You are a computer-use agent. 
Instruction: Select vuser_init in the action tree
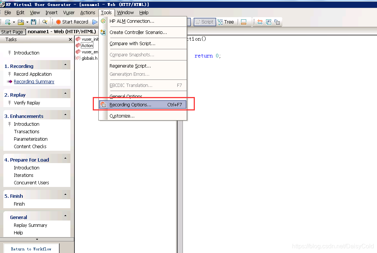(x=90, y=39)
